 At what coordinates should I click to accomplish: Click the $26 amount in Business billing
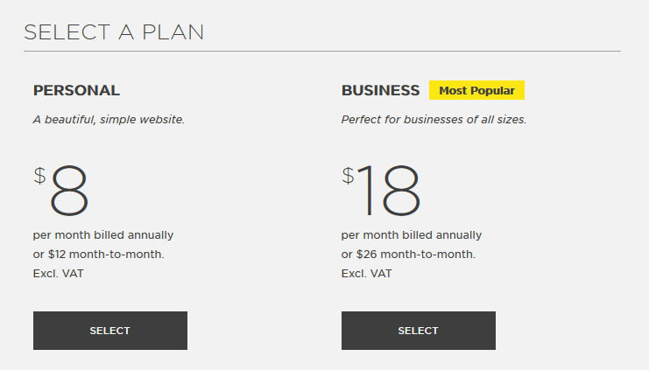pyautogui.click(x=366, y=255)
